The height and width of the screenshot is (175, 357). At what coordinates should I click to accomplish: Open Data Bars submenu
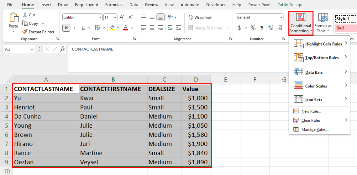(319, 72)
